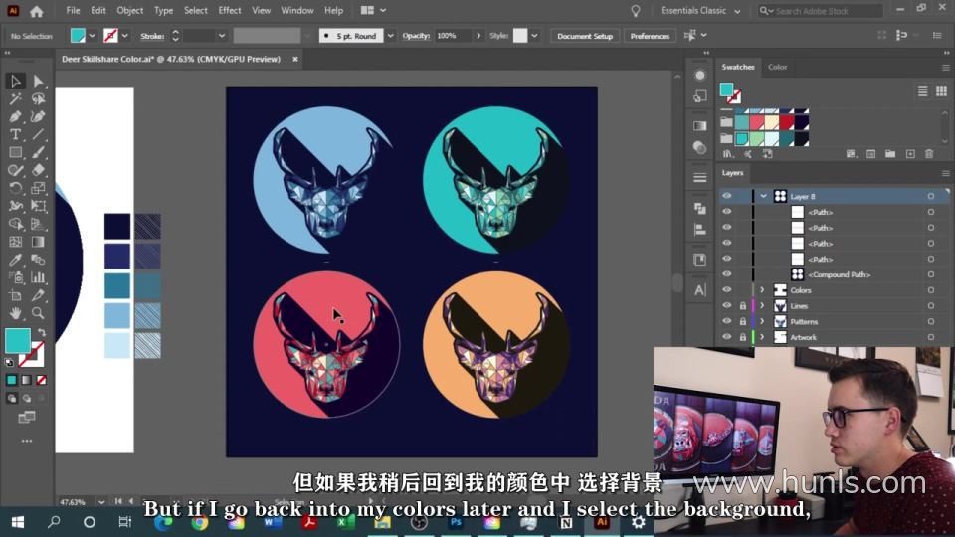The height and width of the screenshot is (537, 955).
Task: Select the Pen tool
Action: click(x=15, y=117)
